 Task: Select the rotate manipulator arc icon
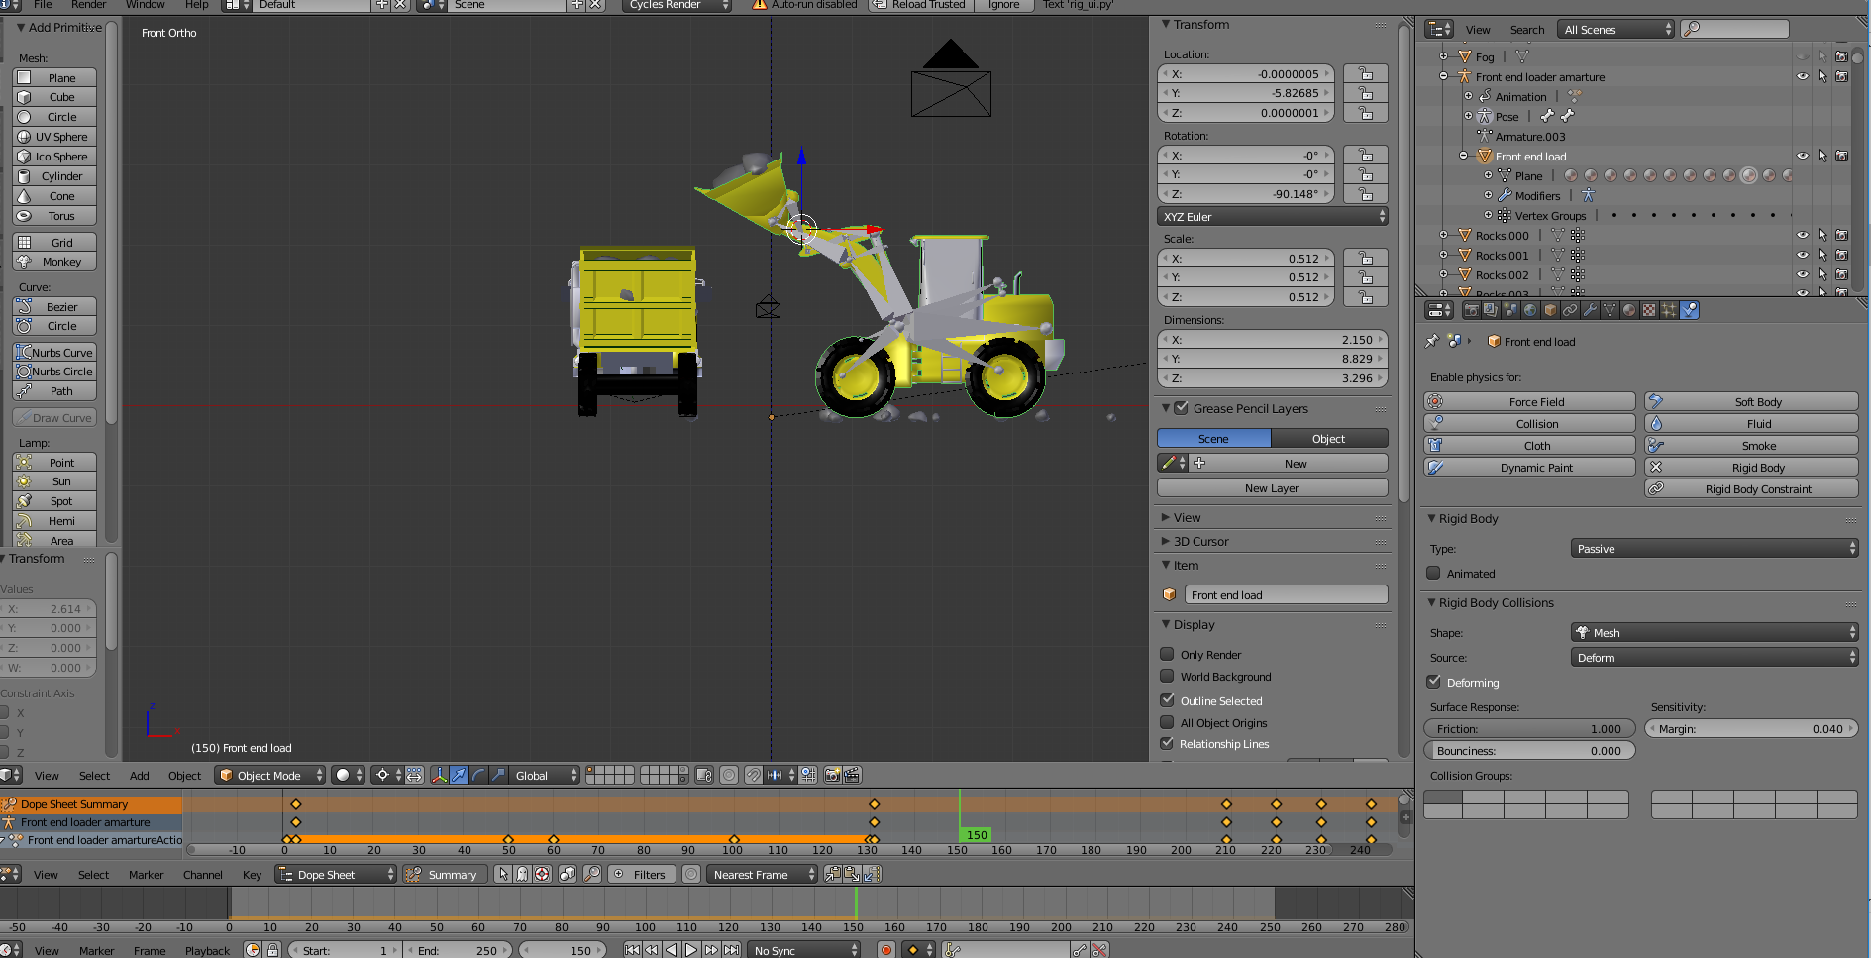pos(478,775)
